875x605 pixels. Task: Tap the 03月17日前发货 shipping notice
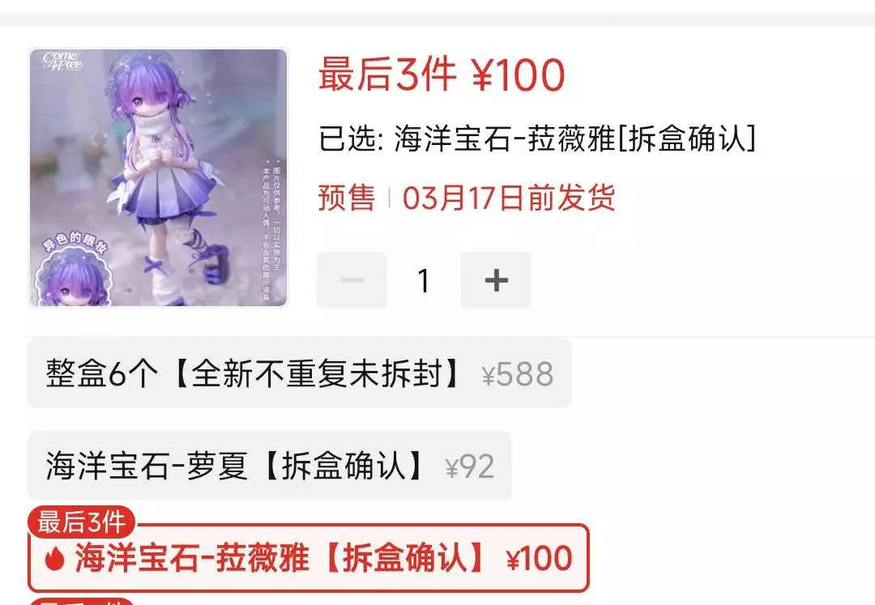[x=509, y=198]
